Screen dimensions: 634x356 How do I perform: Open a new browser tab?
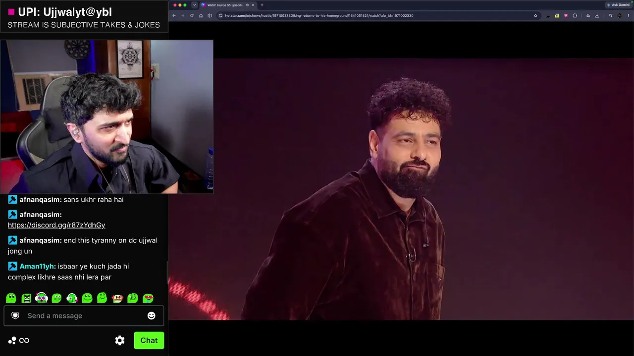point(262,5)
